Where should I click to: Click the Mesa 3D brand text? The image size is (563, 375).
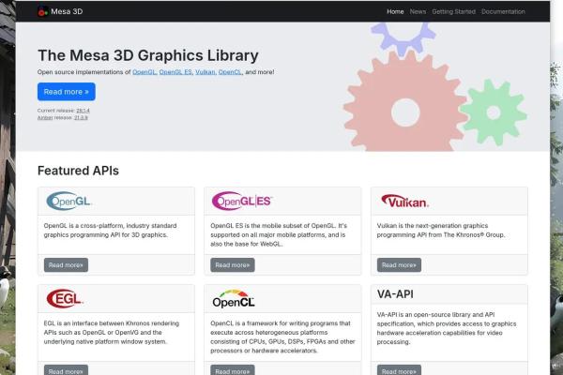(67, 11)
